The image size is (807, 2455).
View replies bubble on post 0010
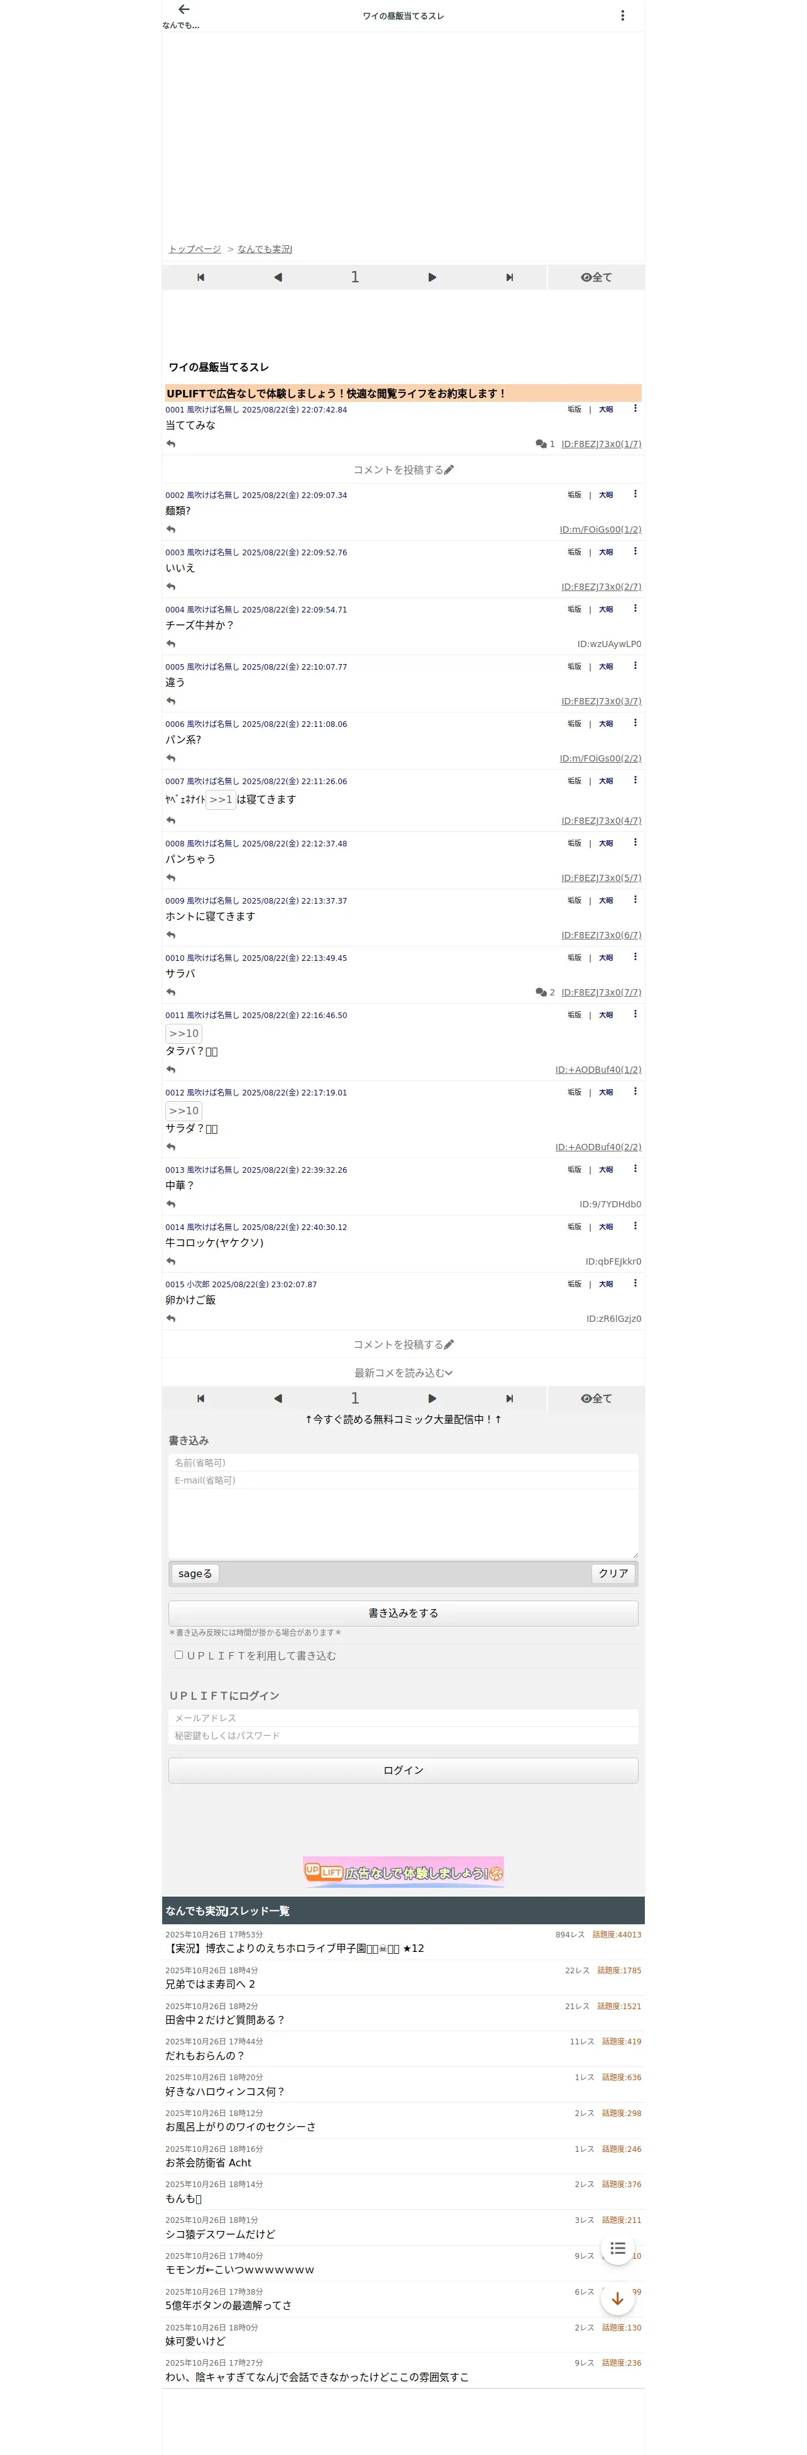(545, 992)
